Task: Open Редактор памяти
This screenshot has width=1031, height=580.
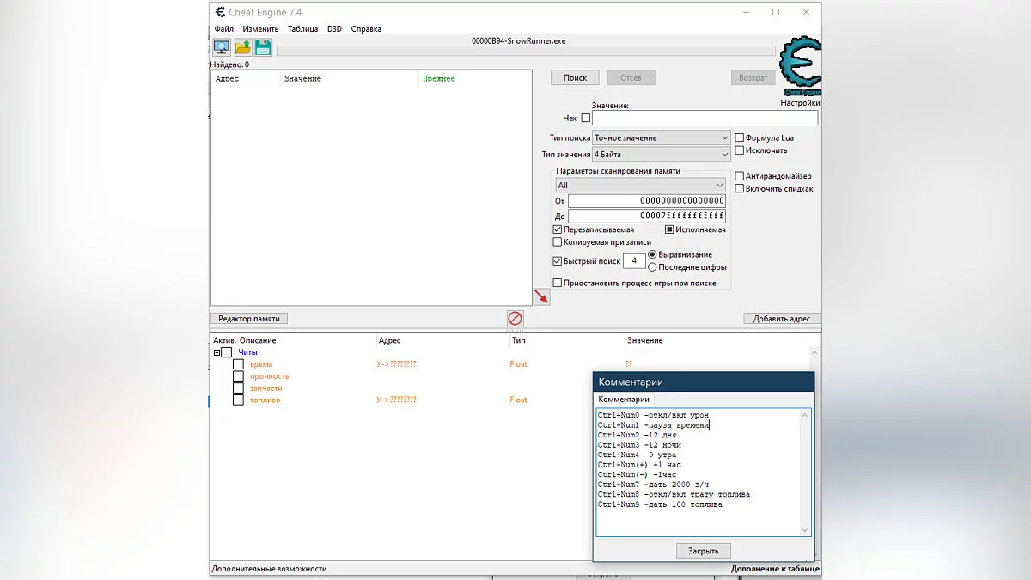Action: click(249, 319)
